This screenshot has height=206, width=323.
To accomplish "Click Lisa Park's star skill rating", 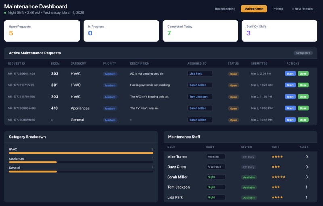I will point(277,197).
